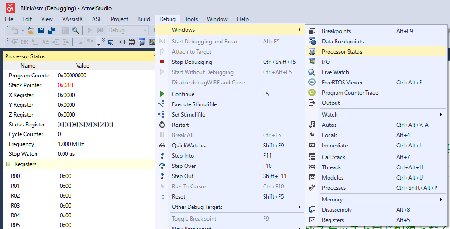450x229 pixels.
Task: Open the Debug configuration dropdown
Action: (x=128, y=30)
